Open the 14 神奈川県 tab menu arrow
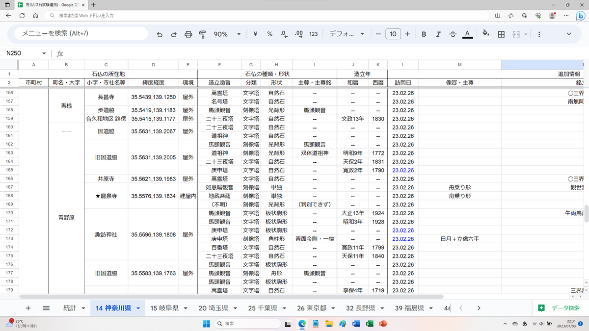This screenshot has height=331, width=589. pos(138,308)
